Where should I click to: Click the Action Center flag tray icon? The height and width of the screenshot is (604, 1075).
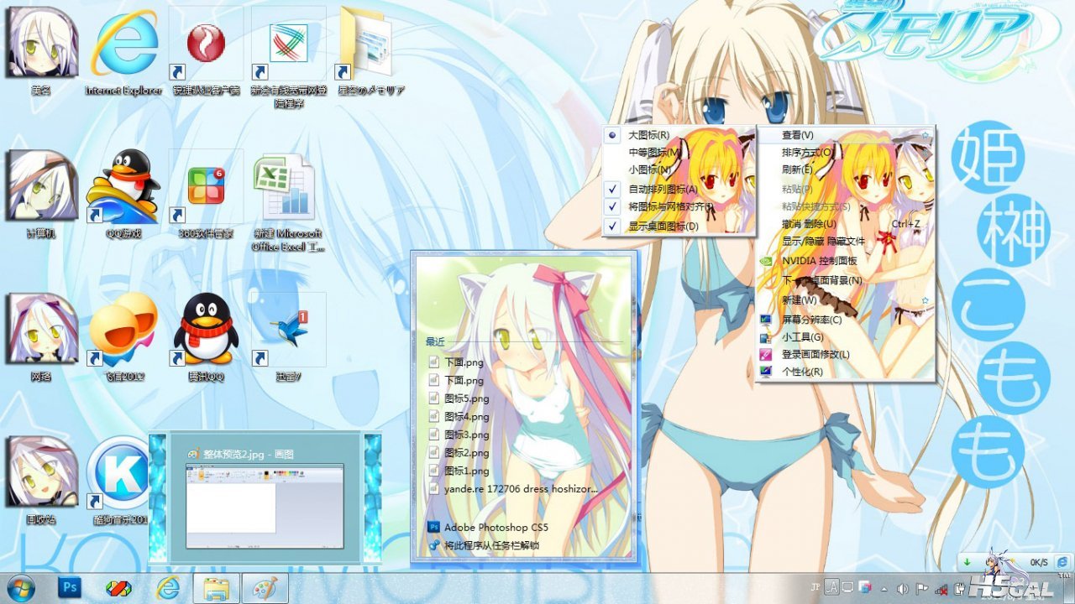[x=921, y=588]
